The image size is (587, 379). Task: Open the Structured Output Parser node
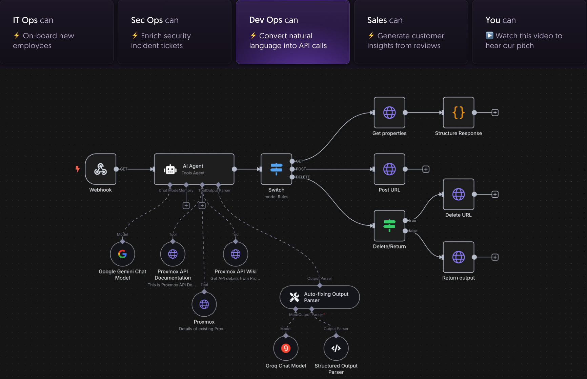(x=336, y=348)
